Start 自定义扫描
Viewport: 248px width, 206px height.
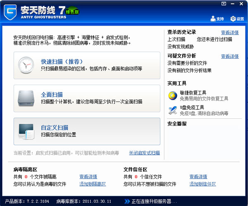pyautogui.click(x=87, y=131)
